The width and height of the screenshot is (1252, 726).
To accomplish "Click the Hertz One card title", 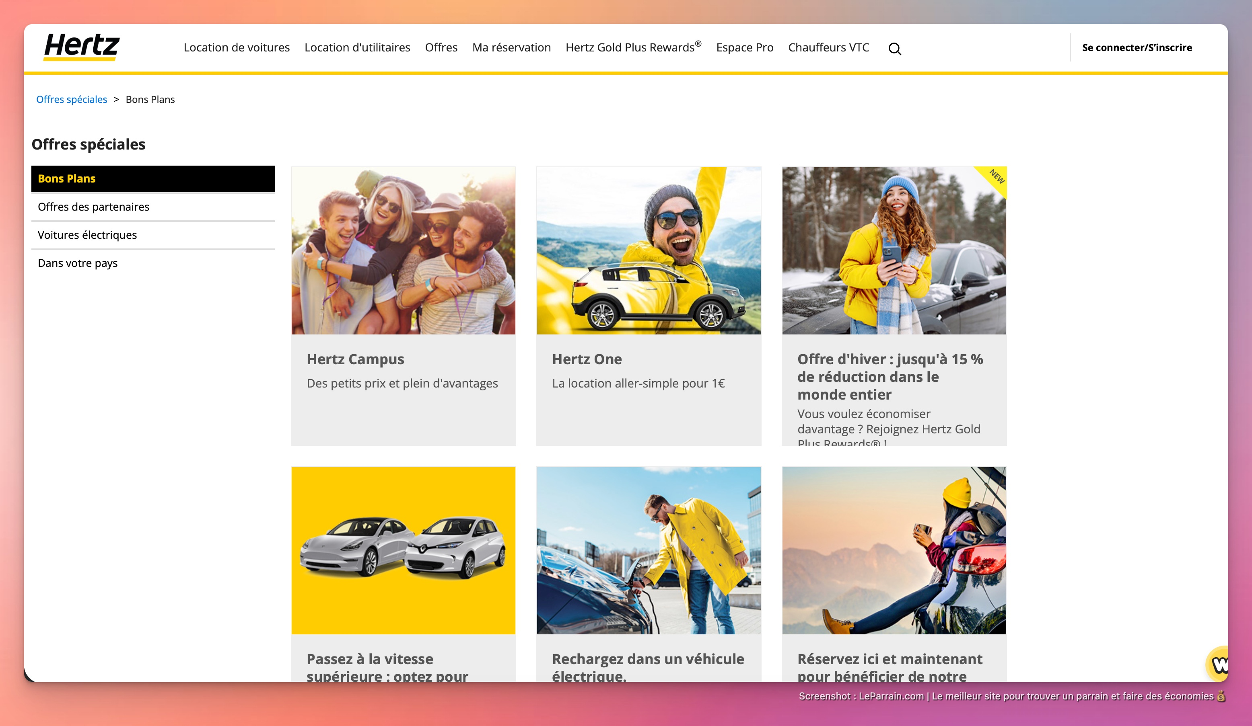I will click(587, 359).
